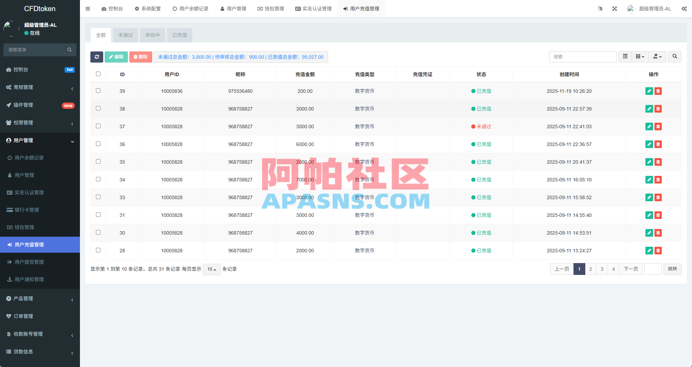
Task: Check the checkbox for row ID 37
Action: 98,126
